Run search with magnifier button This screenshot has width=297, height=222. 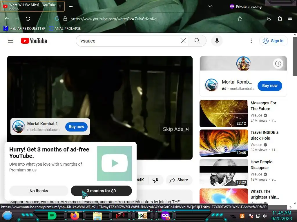[x=197, y=41]
